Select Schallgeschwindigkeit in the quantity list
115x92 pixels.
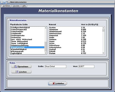click(x=27, y=28)
